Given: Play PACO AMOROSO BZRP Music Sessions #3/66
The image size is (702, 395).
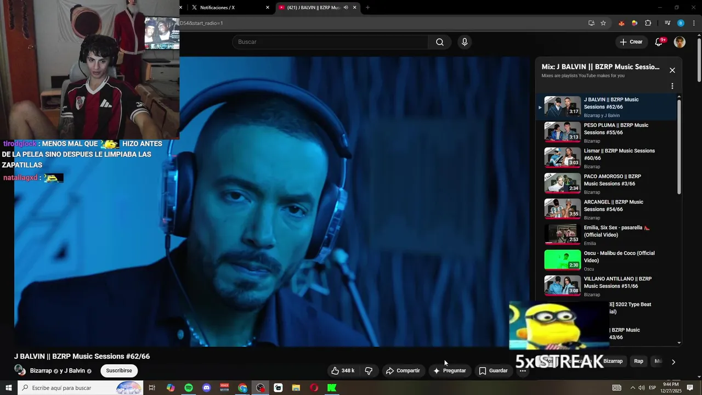Looking at the screenshot, I should 606,184.
